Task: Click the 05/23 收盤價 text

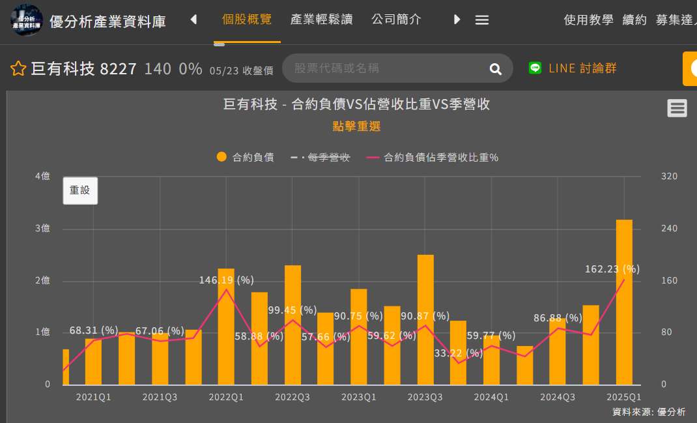Action: pyautogui.click(x=242, y=71)
